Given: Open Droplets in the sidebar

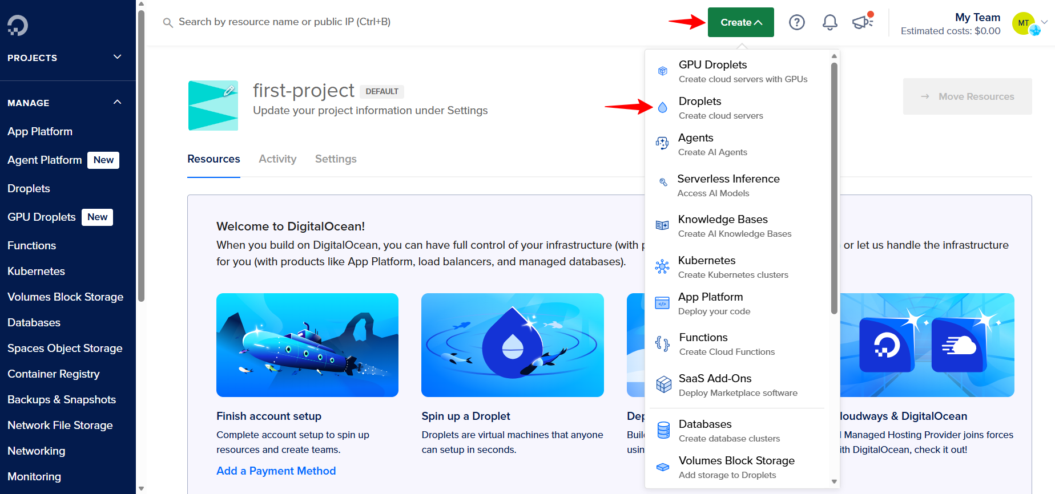Looking at the screenshot, I should click(x=29, y=188).
